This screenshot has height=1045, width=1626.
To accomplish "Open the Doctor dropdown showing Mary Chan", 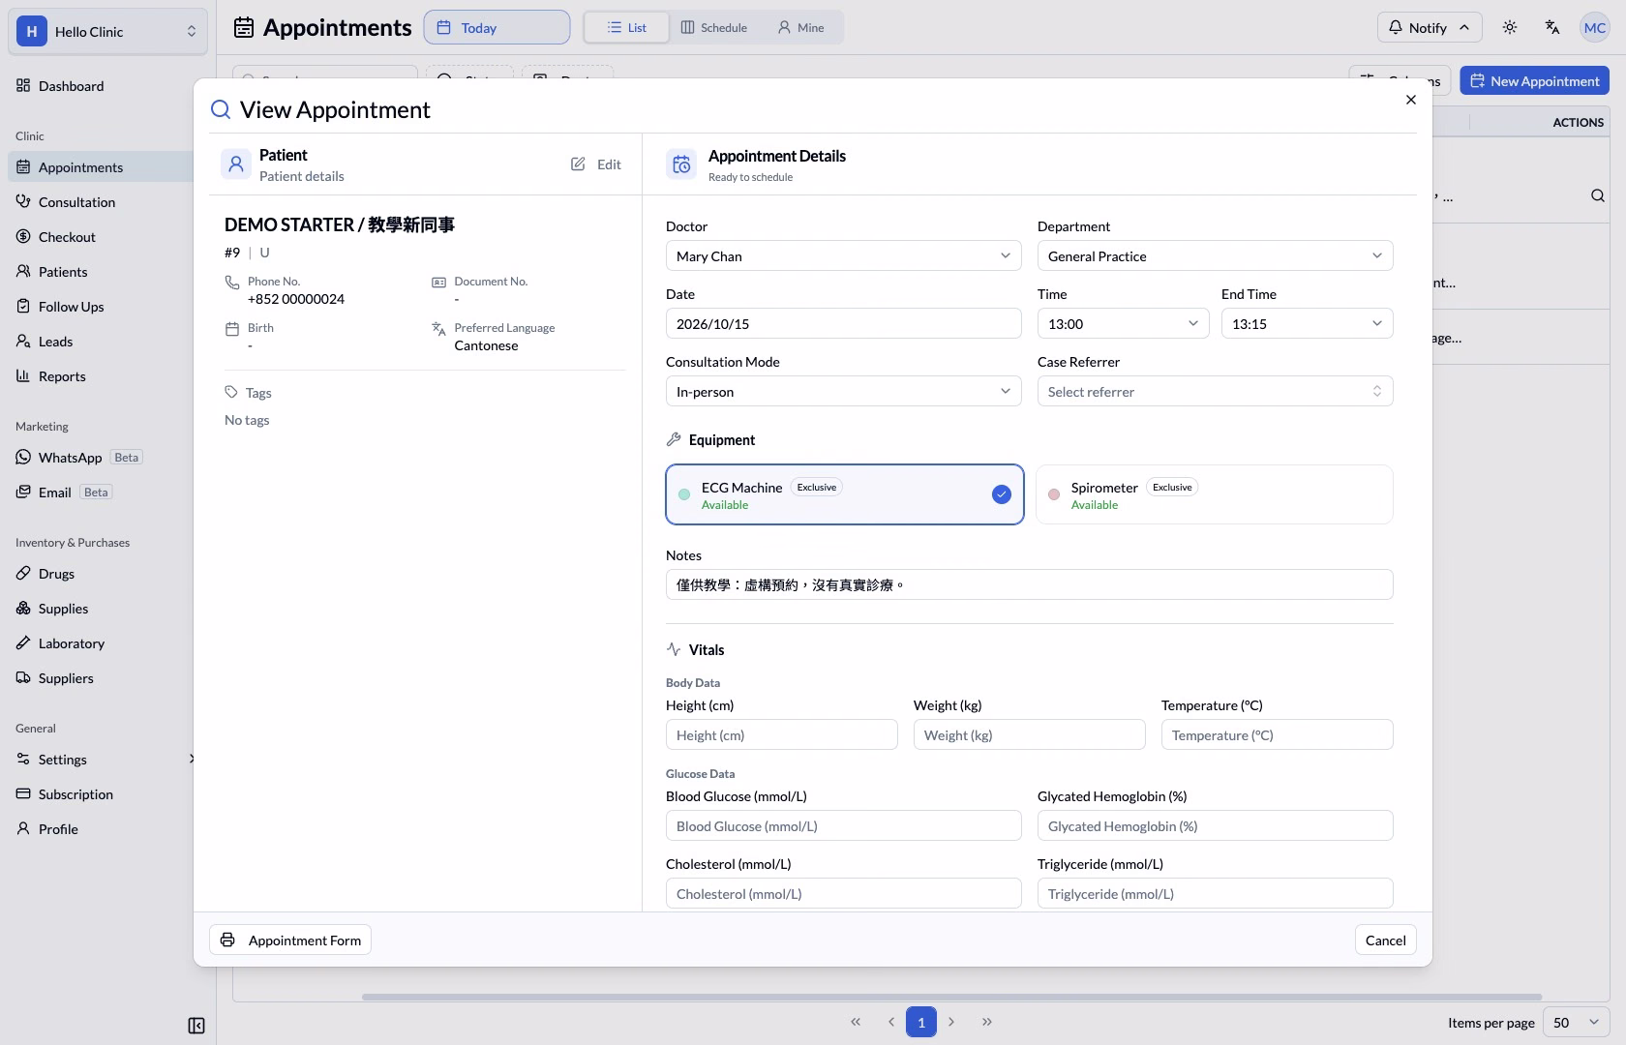I will click(x=843, y=255).
